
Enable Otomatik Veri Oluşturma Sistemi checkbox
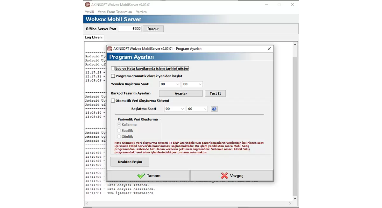click(x=113, y=101)
